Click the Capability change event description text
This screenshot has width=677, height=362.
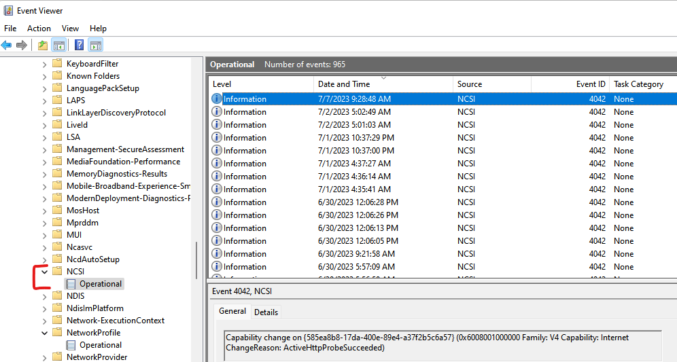pos(427,342)
